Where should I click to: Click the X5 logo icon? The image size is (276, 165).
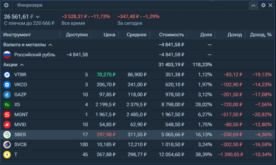[x=7, y=105]
